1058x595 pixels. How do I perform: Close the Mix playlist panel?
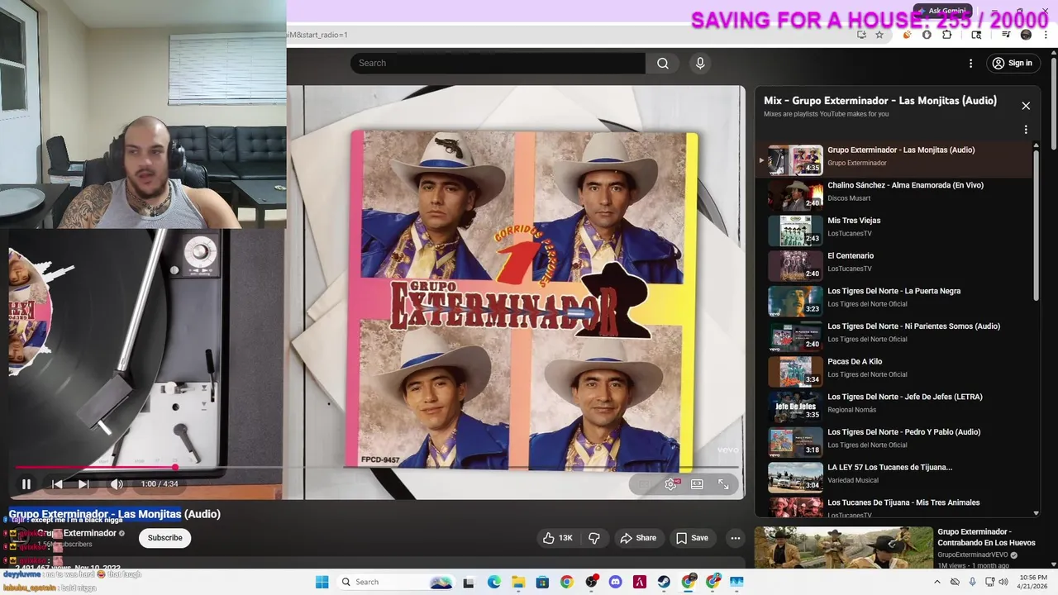pos(1026,106)
